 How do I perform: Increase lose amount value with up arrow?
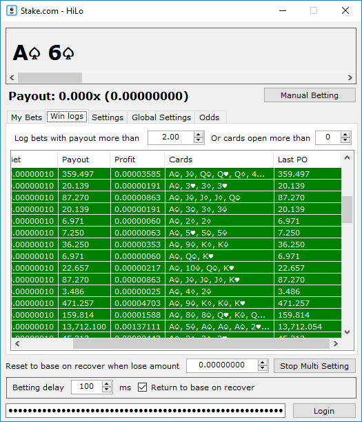coord(262,363)
